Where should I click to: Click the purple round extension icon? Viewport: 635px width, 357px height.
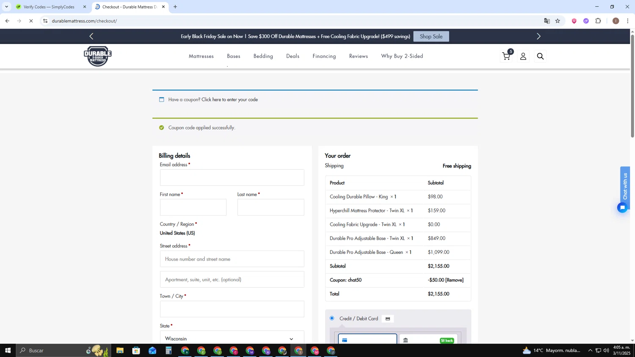(586, 21)
